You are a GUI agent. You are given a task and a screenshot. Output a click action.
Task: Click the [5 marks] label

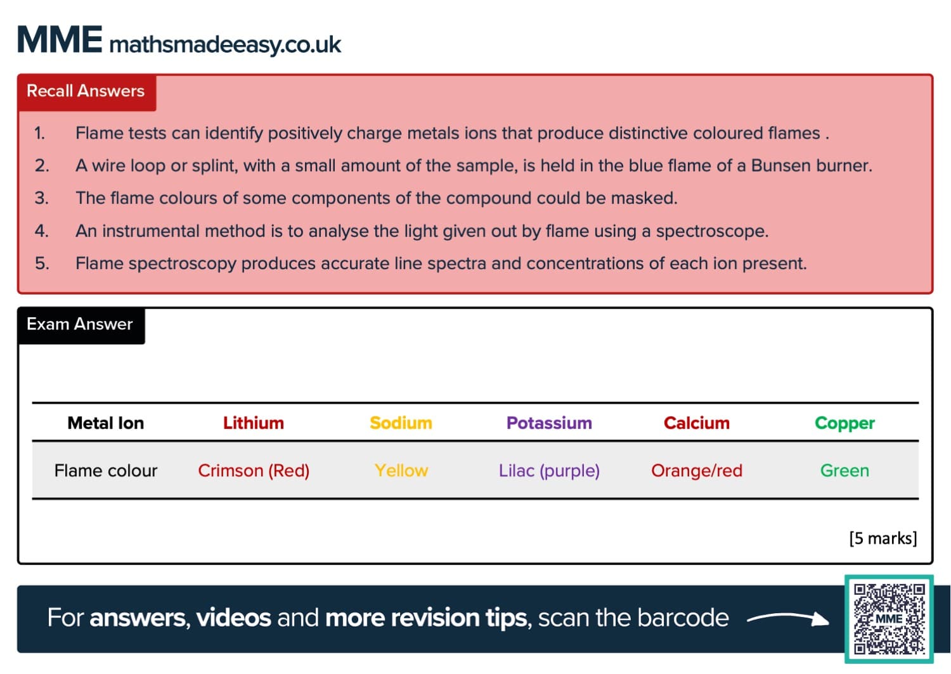coord(883,538)
